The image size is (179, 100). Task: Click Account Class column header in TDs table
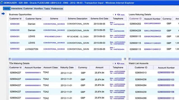(x=50, y=67)
